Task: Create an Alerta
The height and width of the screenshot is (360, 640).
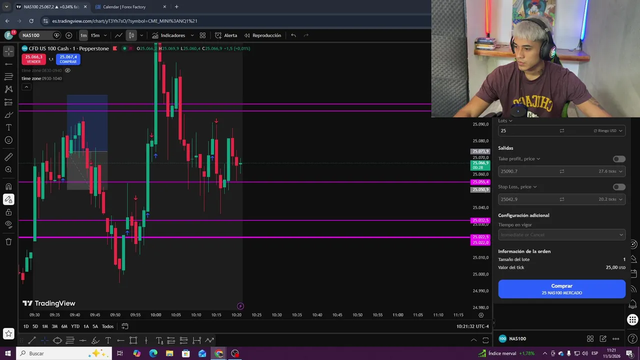Action: 226,35
